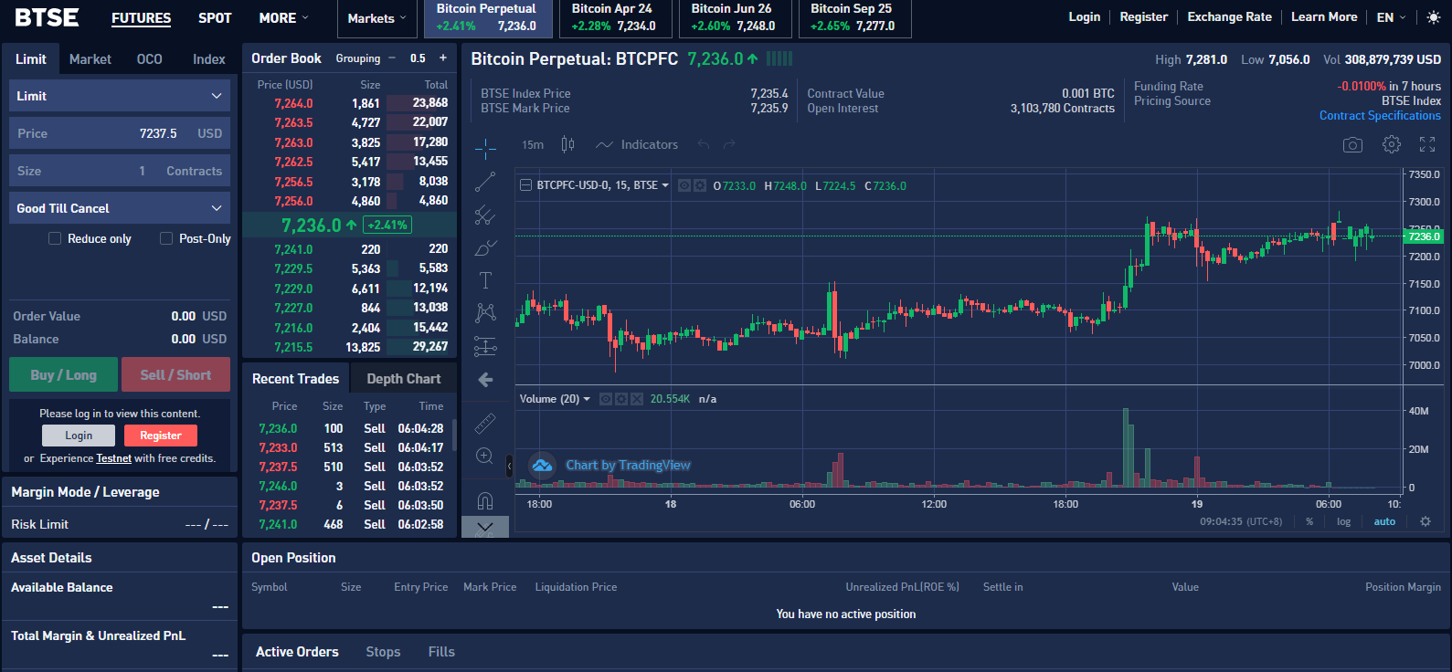Open Contract Specifications link
1452x672 pixels.
coord(1380,116)
